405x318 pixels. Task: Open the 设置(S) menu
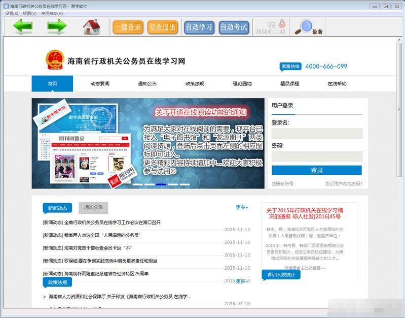11,13
